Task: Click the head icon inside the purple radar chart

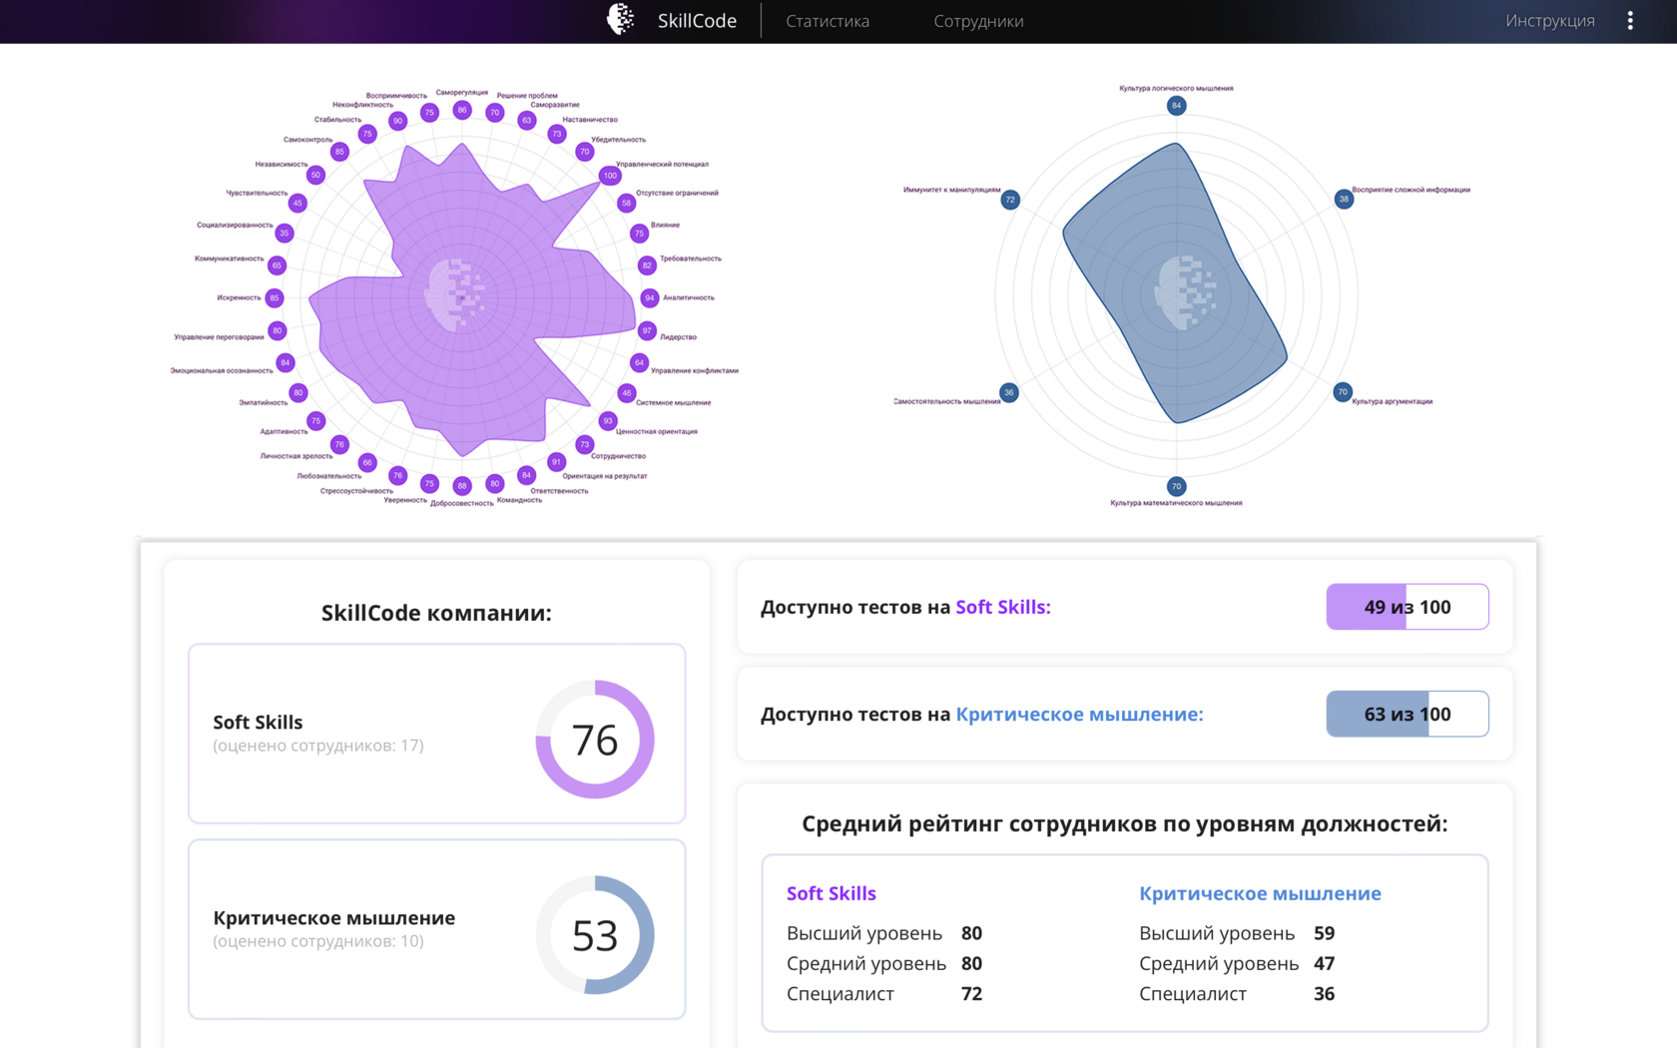Action: click(456, 294)
